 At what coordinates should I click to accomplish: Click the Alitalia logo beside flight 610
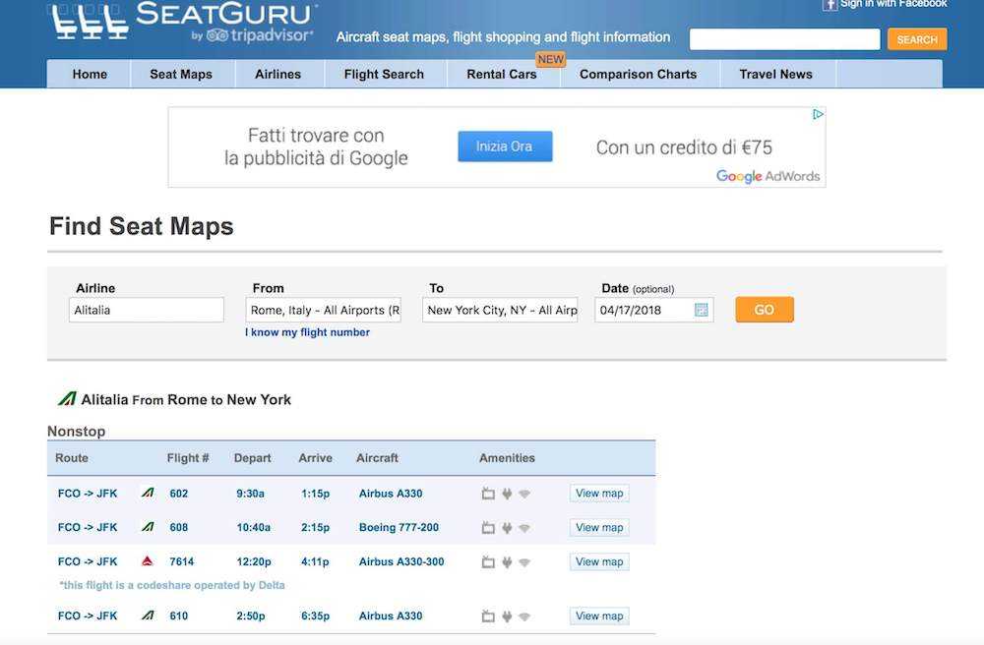point(148,616)
